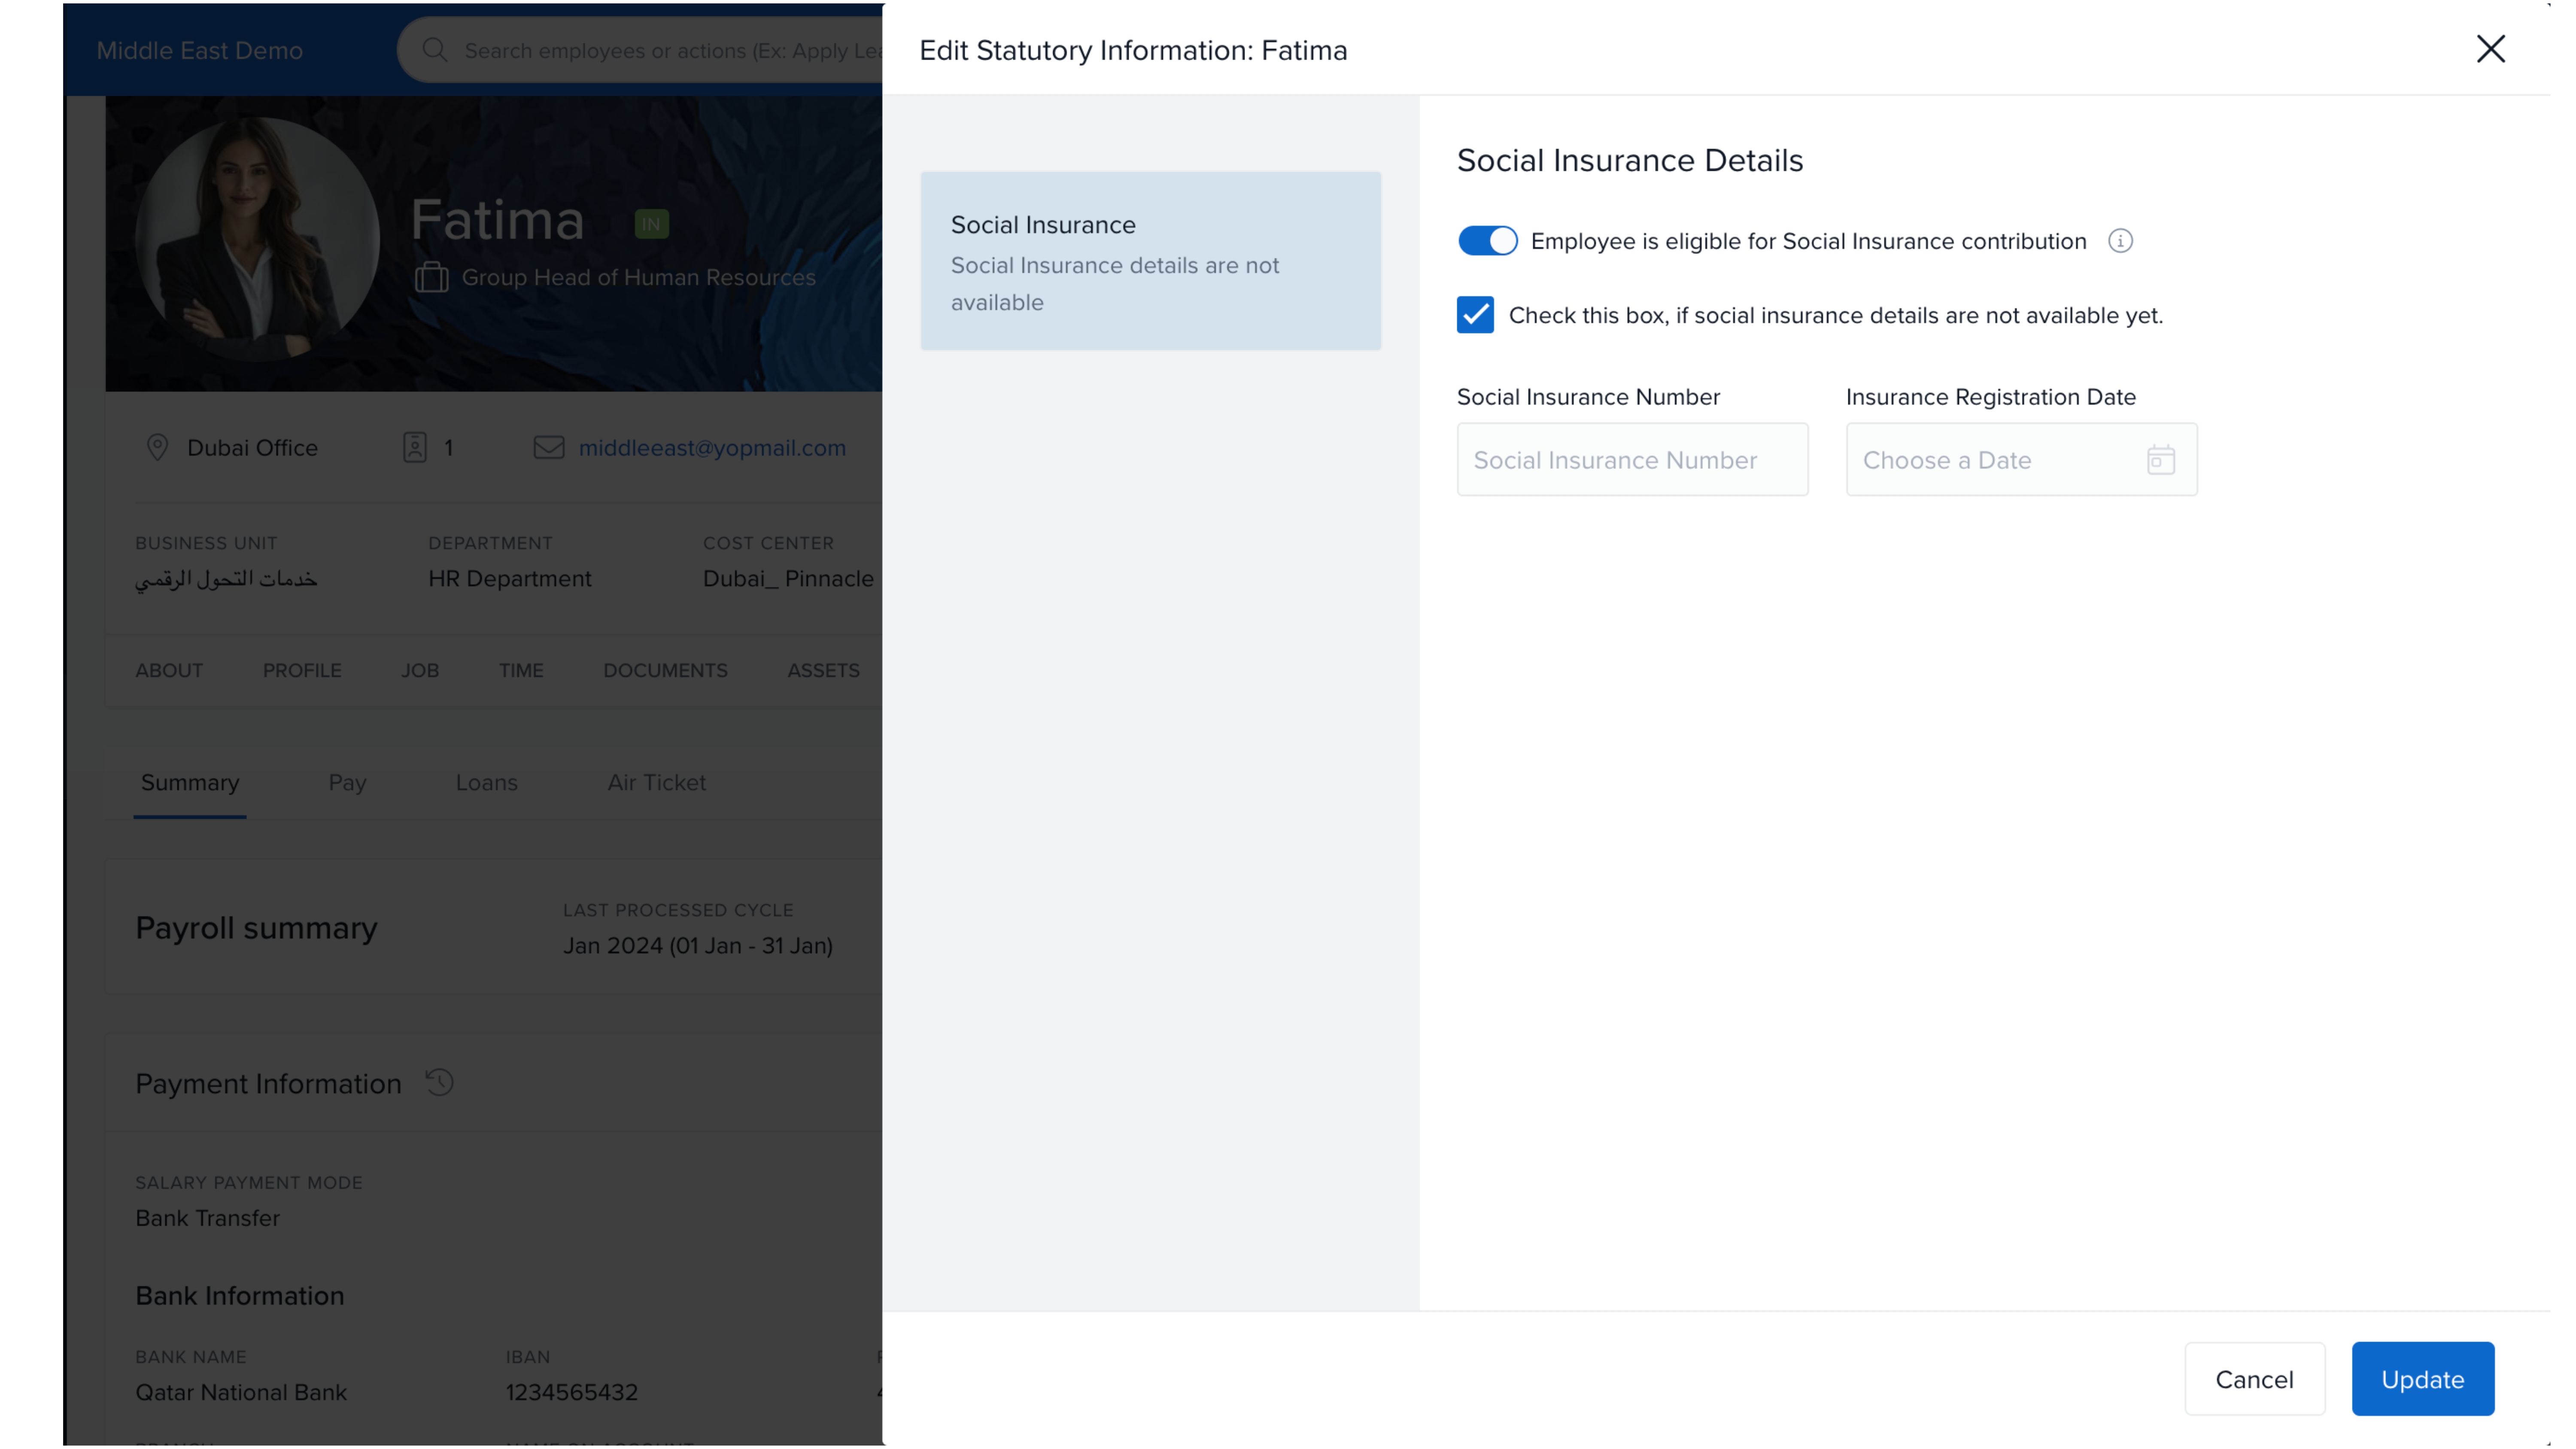This screenshot has height=1449, width=2576.
Task: Click the info icon beside Social Insurance eligibility
Action: [2119, 241]
